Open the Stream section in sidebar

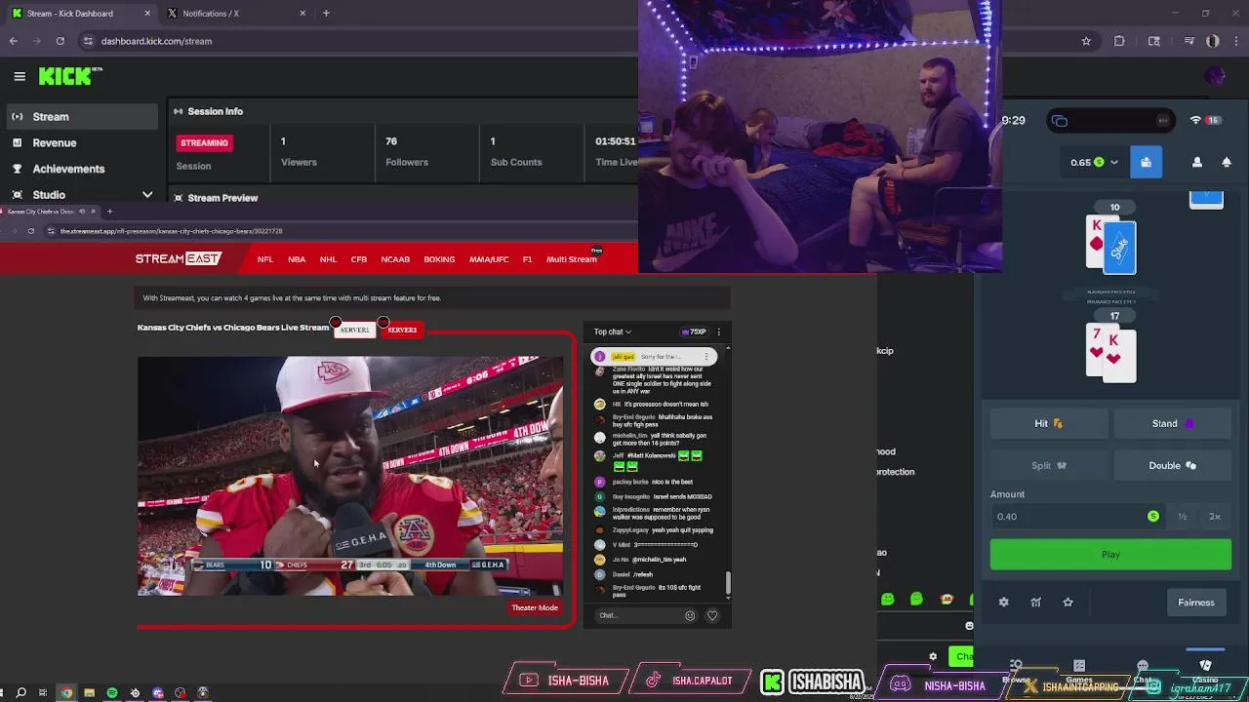point(80,117)
